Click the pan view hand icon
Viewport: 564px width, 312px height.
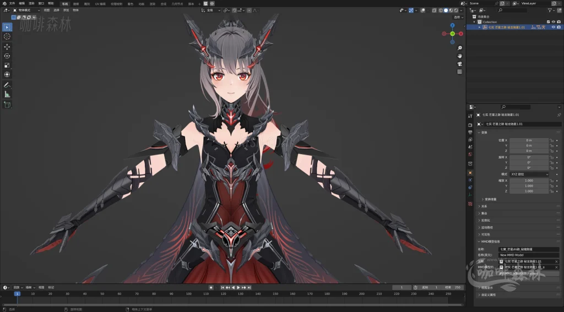click(460, 56)
